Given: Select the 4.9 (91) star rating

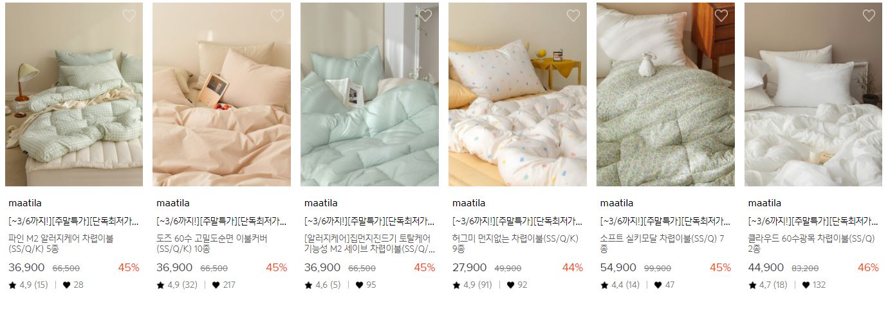Looking at the screenshot, I should tap(472, 285).
